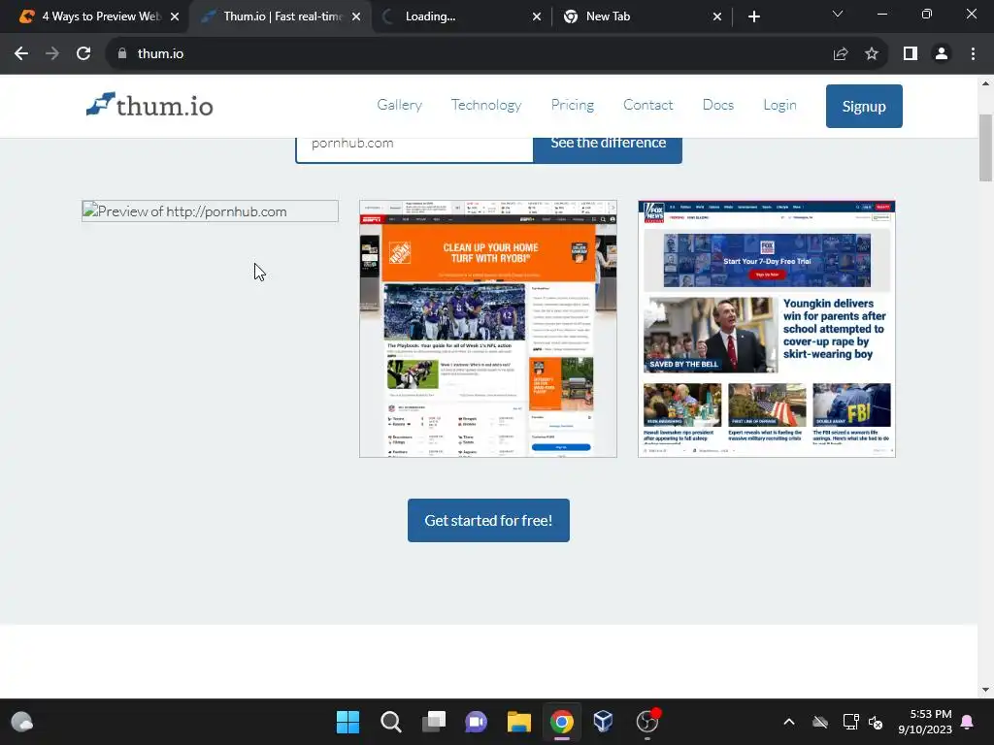
Task: Click the muted volume tray icon
Action: tap(876, 722)
